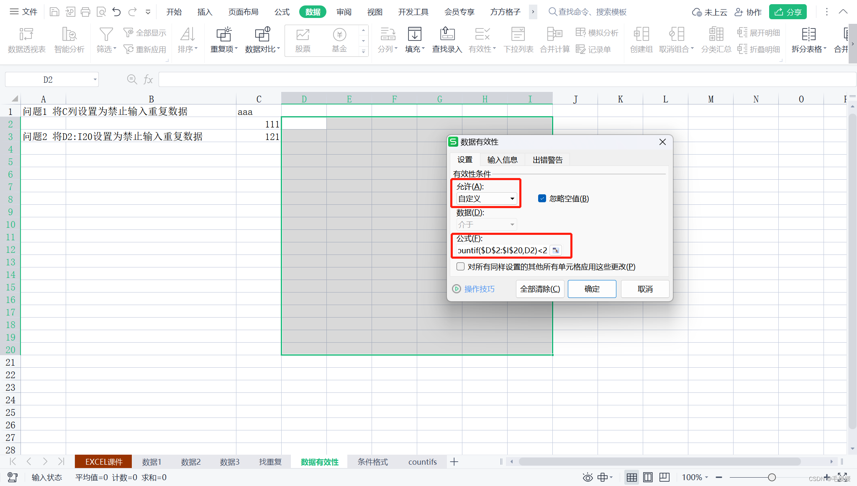Click the 全部清除 button
857x486 pixels.
pyautogui.click(x=540, y=289)
